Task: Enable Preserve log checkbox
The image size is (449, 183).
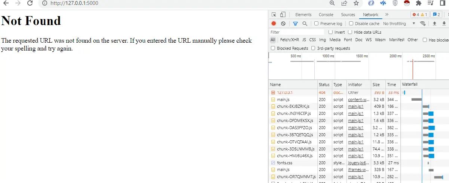Action: tap(317, 24)
